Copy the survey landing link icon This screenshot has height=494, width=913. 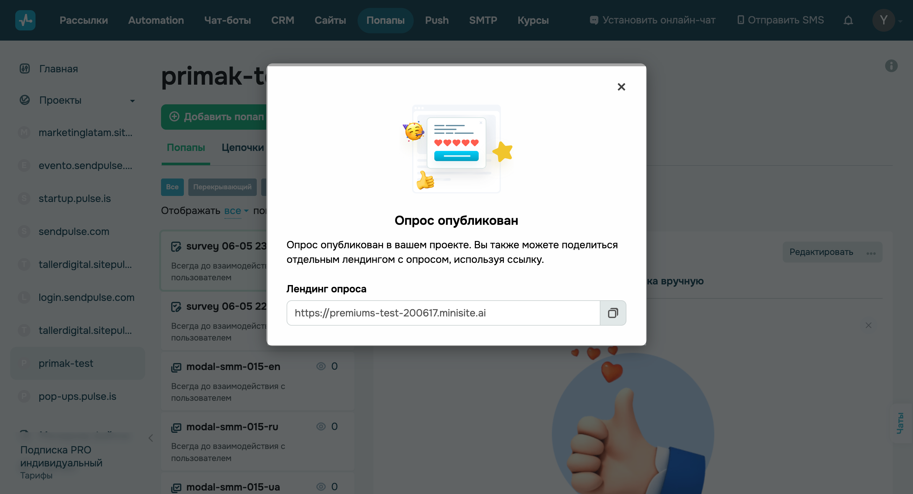pos(613,313)
